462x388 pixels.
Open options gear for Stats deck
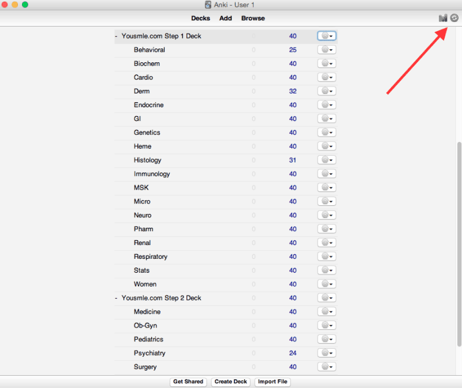click(x=327, y=270)
